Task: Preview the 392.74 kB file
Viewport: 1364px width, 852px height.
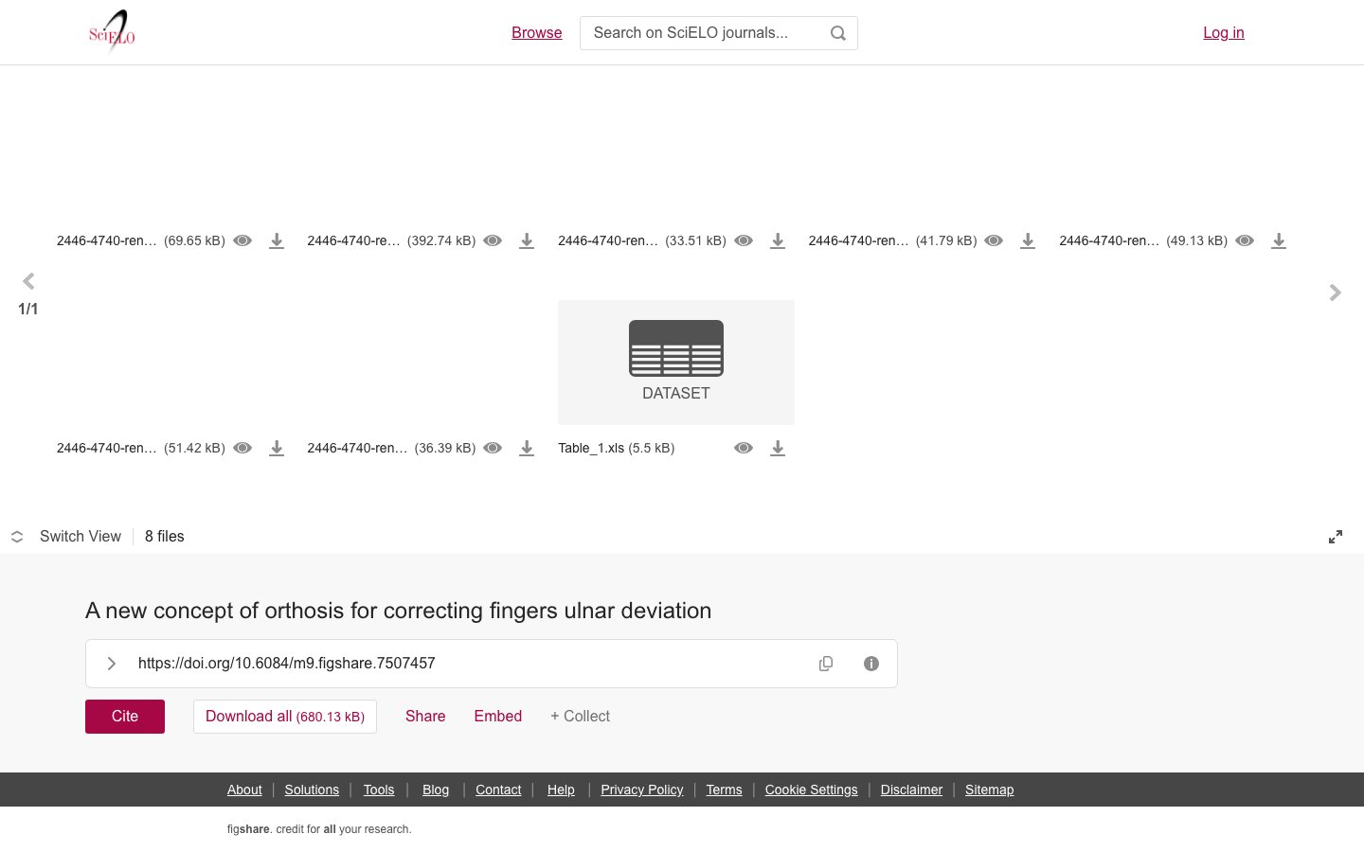Action: [x=493, y=240]
